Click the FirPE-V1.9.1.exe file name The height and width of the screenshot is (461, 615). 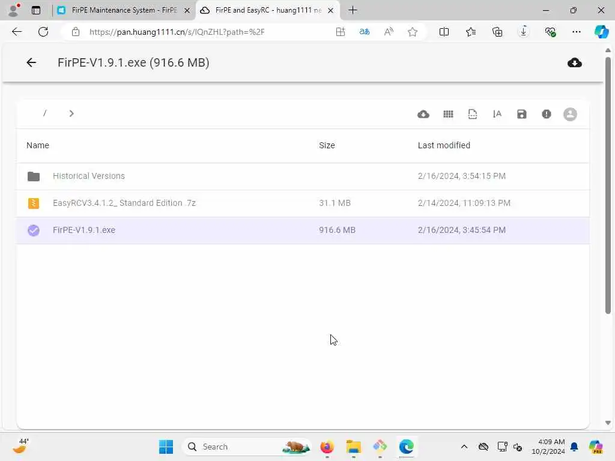(x=84, y=230)
